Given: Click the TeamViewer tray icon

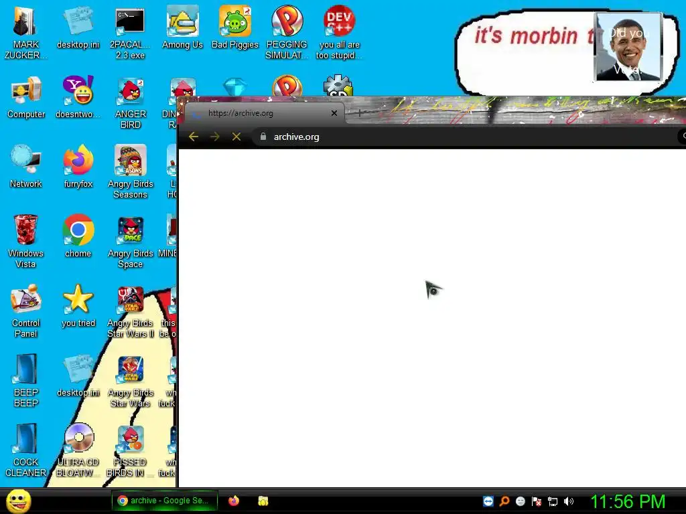Looking at the screenshot, I should point(488,501).
